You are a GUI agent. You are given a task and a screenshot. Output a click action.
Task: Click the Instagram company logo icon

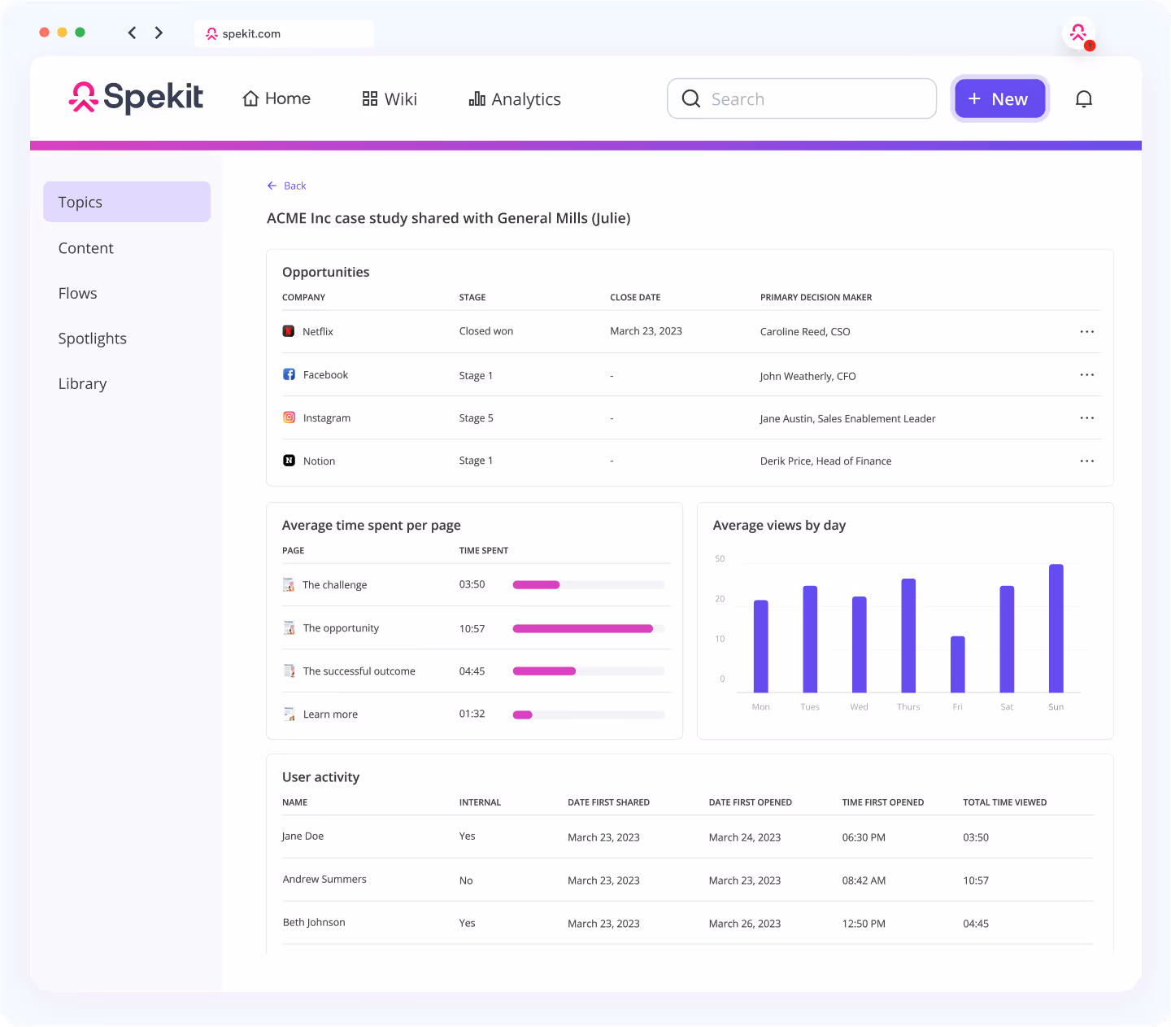(289, 417)
